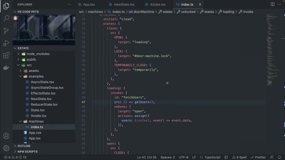Screen dimensions: 285x160
Task: Click the unlocked breadcrumb
Action: (x=186, y=12)
